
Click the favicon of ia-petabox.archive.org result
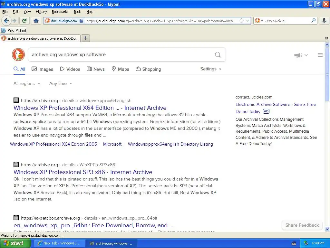(x=16, y=218)
